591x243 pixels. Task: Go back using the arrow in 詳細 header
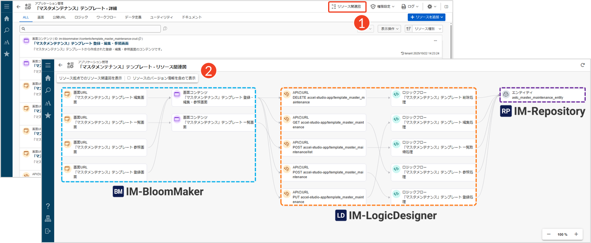click(18, 6)
